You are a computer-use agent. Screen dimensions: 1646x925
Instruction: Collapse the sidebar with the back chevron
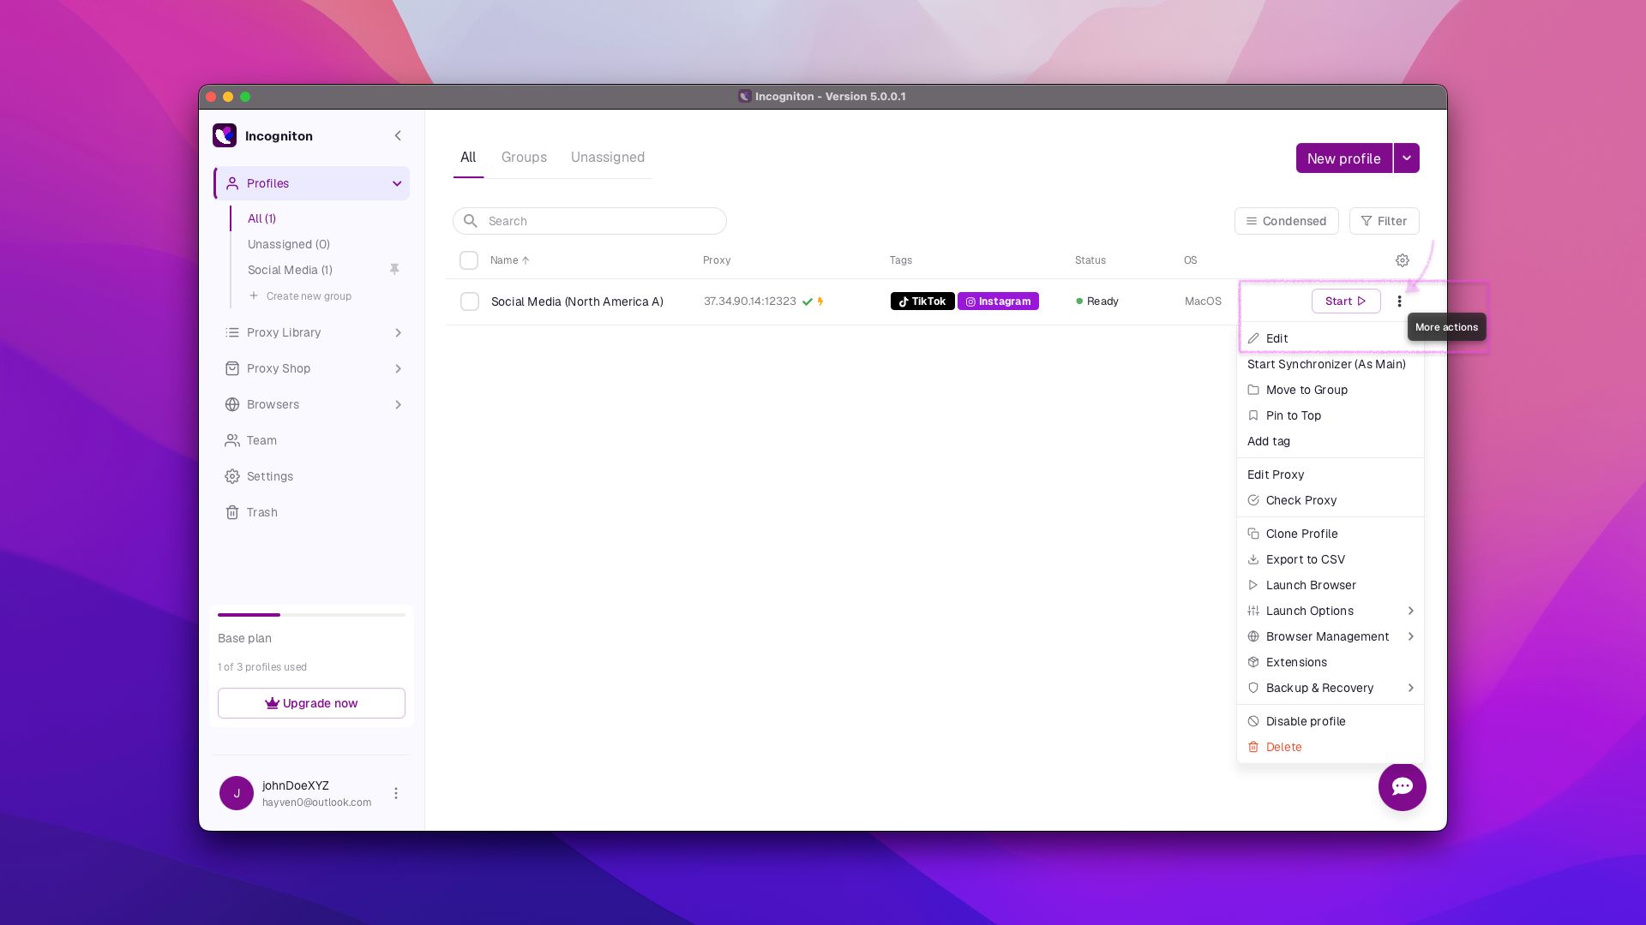pos(398,135)
